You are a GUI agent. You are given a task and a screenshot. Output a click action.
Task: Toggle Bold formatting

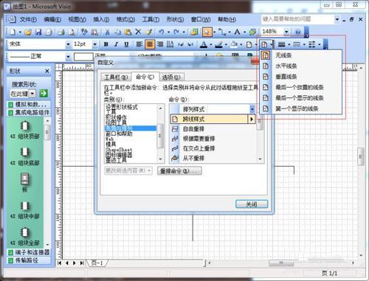point(106,44)
